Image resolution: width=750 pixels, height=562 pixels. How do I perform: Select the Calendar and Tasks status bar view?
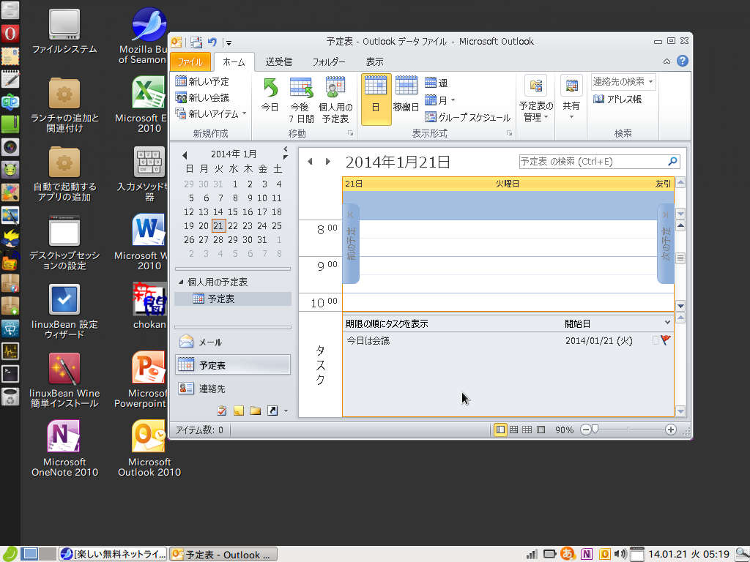pos(513,430)
